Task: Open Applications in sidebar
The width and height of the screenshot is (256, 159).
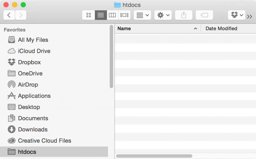Action: point(54,96)
